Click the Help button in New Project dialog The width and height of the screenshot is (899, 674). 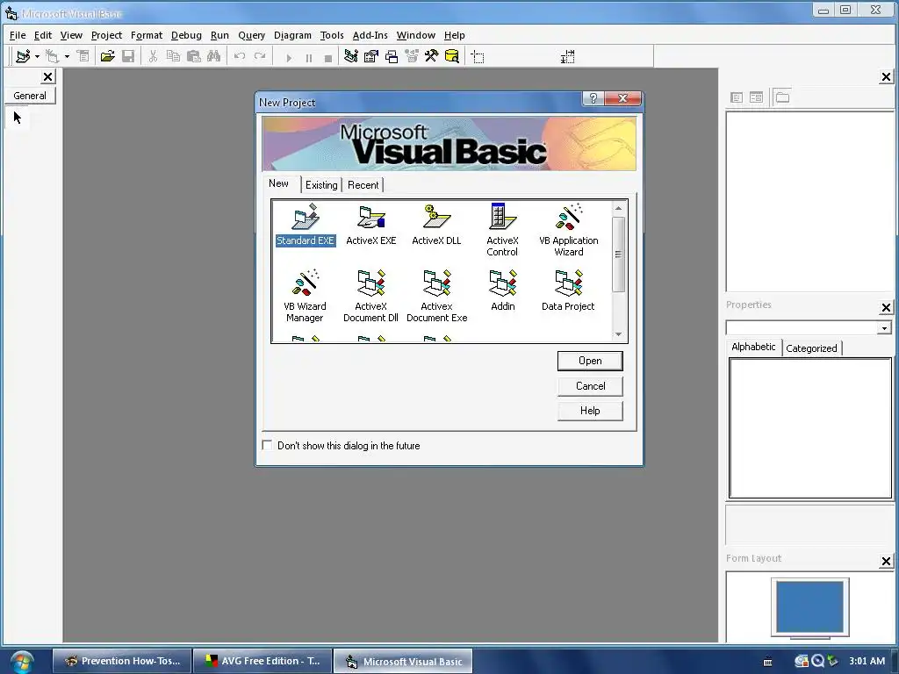(590, 411)
